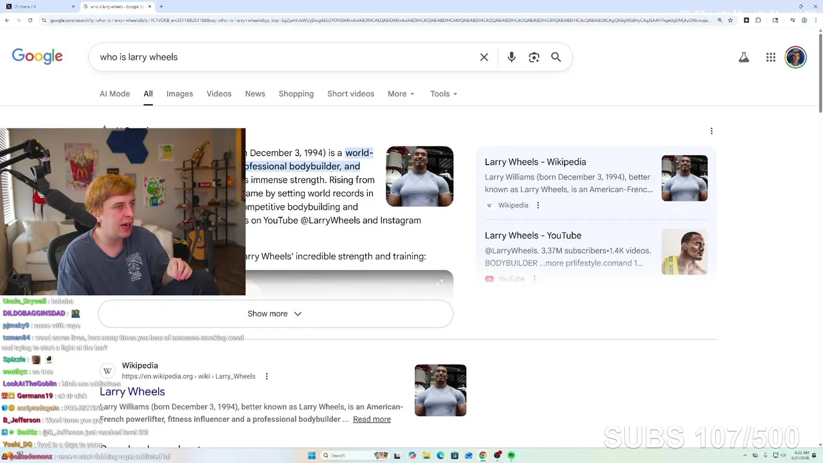Open browser zoom magnifier in address bar

pos(719,20)
